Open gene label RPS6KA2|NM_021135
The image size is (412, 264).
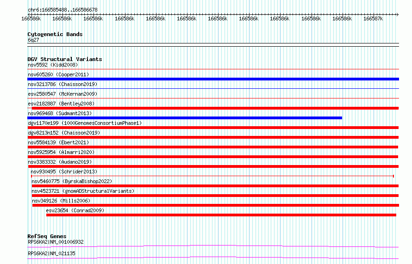point(51,253)
